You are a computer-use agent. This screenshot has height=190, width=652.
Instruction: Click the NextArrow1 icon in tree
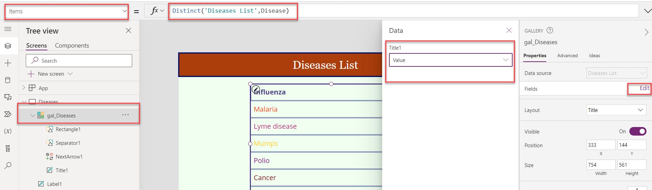pyautogui.click(x=49, y=156)
